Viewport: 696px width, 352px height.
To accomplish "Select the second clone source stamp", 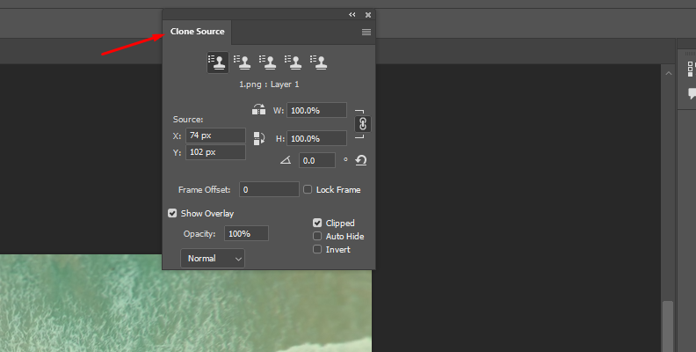I will click(x=242, y=62).
